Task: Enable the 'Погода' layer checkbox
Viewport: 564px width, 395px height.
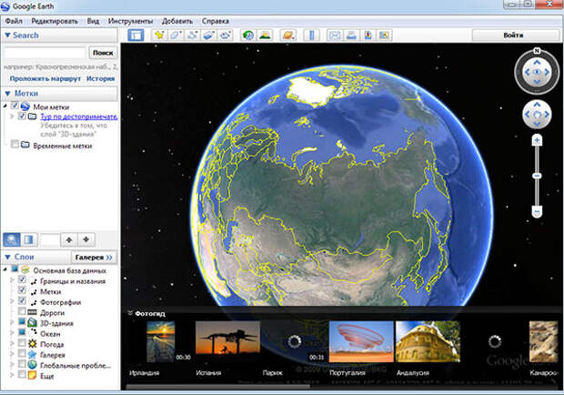Action: click(x=22, y=343)
